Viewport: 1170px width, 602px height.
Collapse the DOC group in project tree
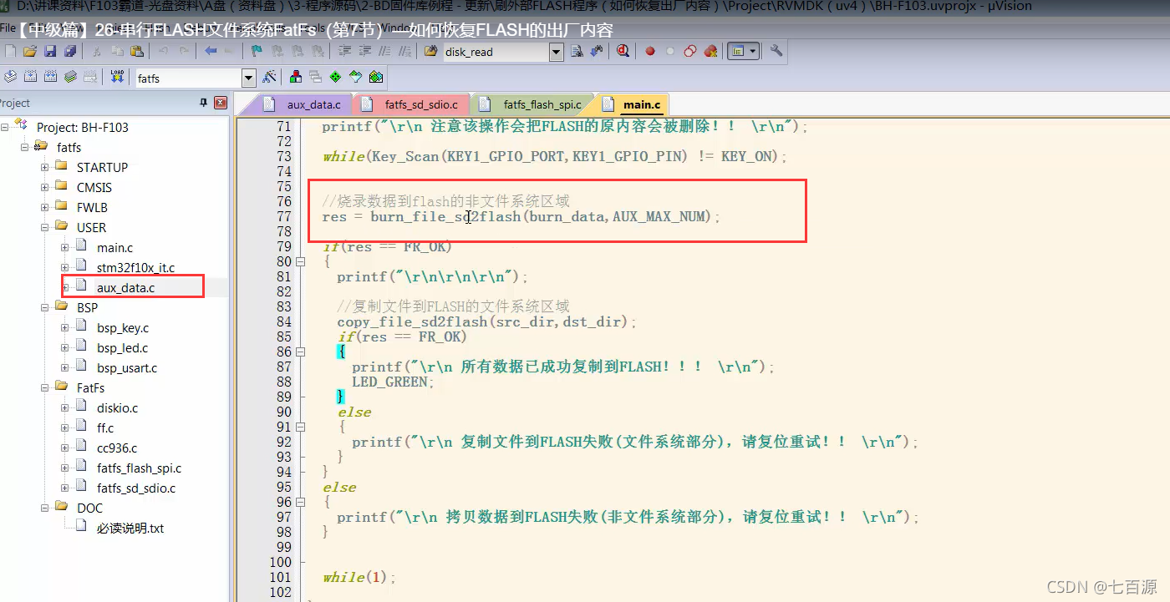[45, 508]
